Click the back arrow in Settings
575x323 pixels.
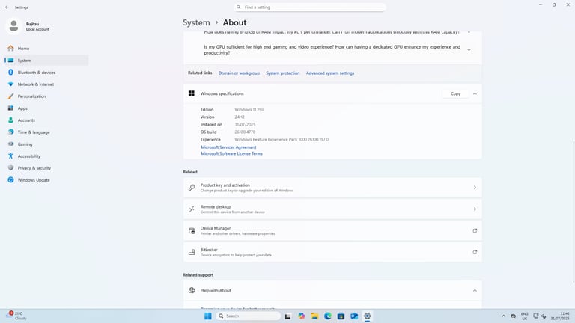pyautogui.click(x=7, y=7)
